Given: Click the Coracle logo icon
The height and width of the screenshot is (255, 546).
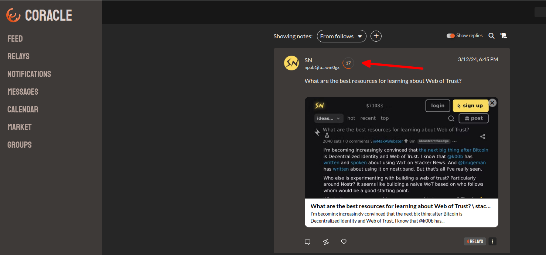Looking at the screenshot, I should pos(14,15).
